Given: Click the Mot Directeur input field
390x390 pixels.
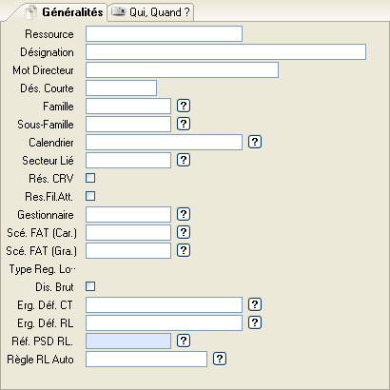Looking at the screenshot, I should point(182,70).
